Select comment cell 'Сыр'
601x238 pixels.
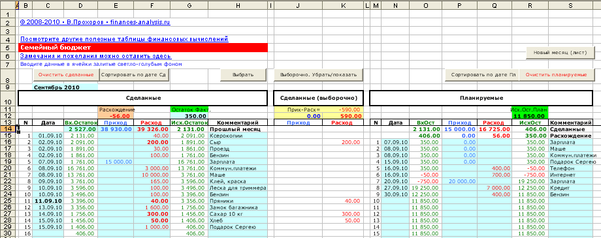point(238,142)
